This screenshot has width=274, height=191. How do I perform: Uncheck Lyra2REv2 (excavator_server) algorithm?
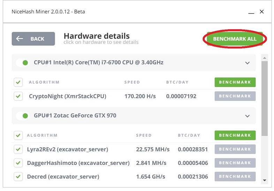[18, 149]
